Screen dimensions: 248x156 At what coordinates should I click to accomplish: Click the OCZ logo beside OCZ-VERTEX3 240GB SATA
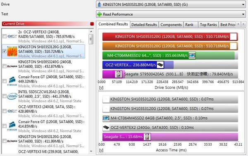12,111
